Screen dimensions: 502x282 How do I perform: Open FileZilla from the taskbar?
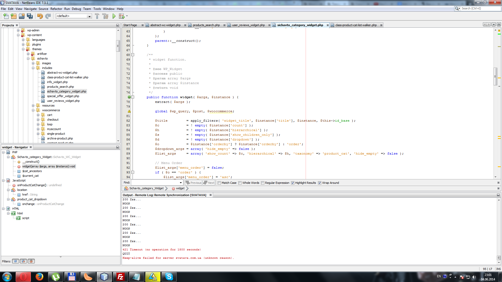pos(120,277)
